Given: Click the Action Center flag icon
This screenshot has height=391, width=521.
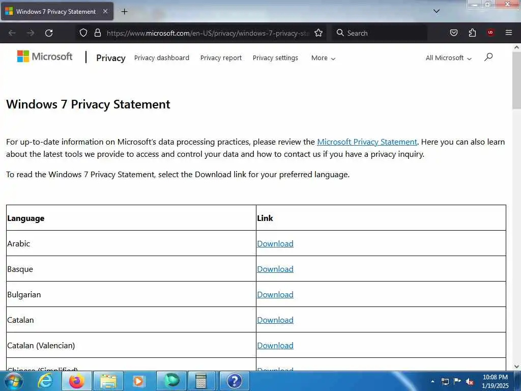Looking at the screenshot, I should point(457,381).
